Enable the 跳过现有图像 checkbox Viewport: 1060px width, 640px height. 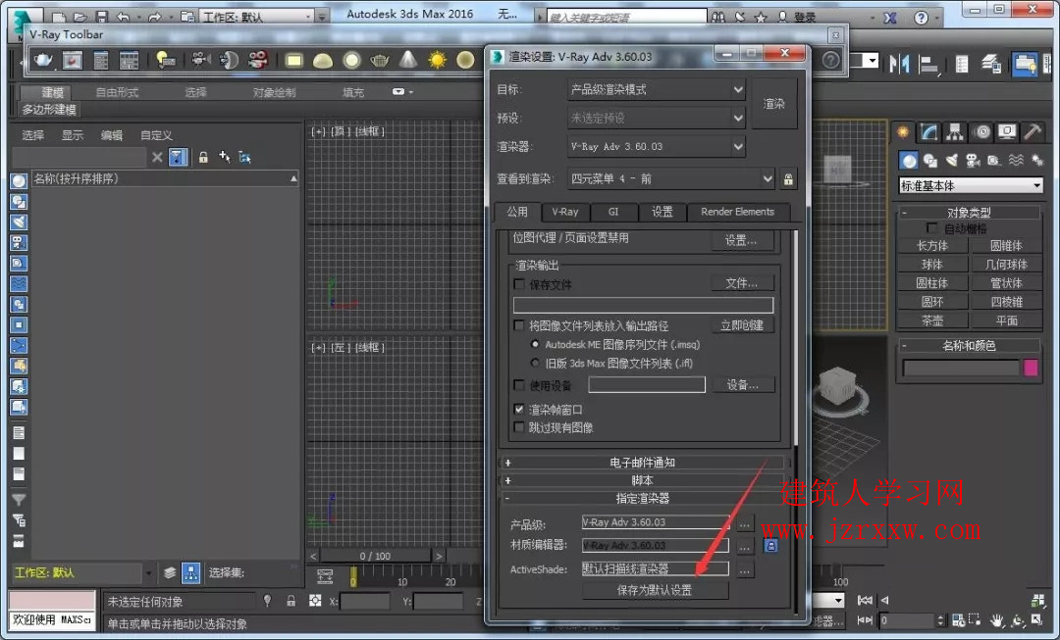coord(519,427)
